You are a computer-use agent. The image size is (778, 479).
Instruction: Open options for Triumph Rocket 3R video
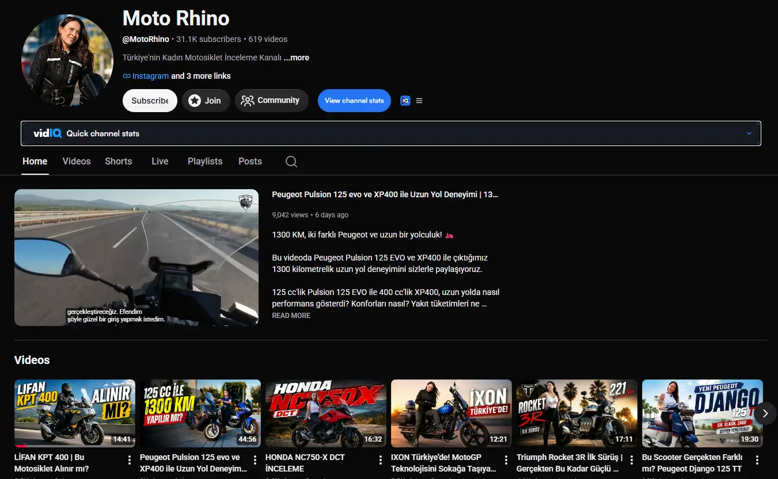tap(631, 460)
